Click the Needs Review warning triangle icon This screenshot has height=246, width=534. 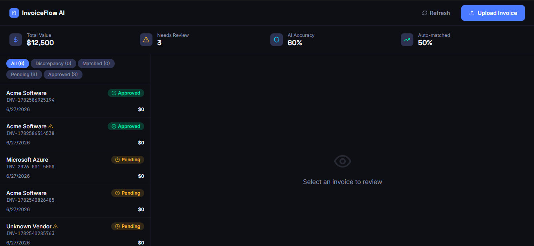(x=146, y=40)
